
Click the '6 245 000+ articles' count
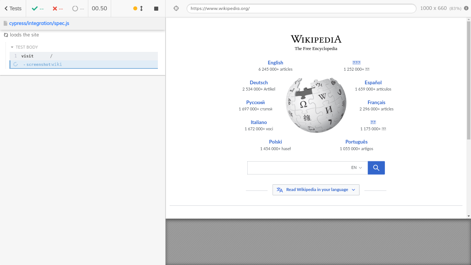coord(276,69)
